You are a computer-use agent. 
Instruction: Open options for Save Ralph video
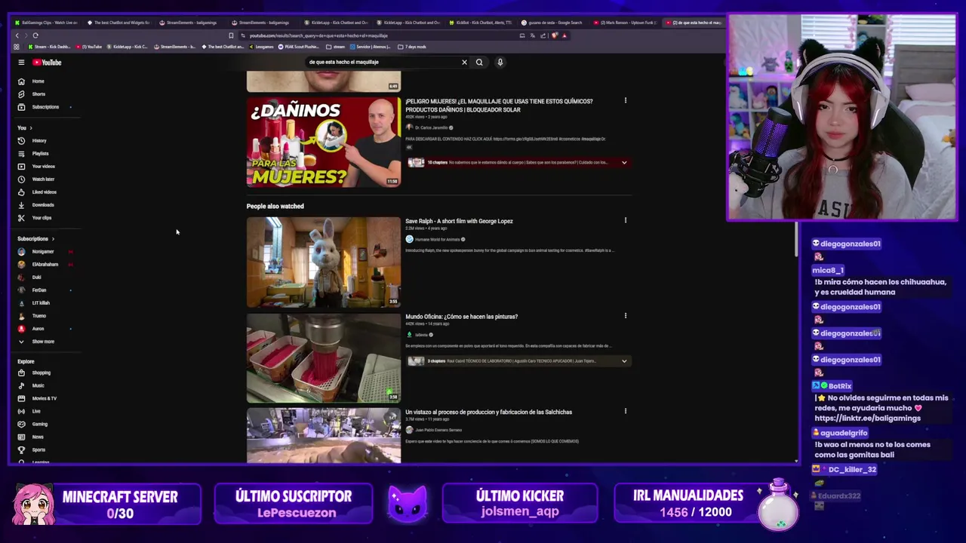click(625, 220)
